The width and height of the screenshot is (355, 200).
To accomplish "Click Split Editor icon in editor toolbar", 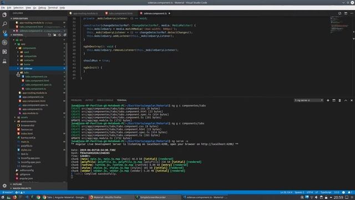I will 346,13.
